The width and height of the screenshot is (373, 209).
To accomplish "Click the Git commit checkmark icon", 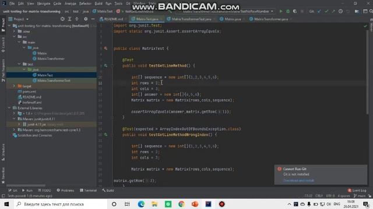I will (x=326, y=12).
